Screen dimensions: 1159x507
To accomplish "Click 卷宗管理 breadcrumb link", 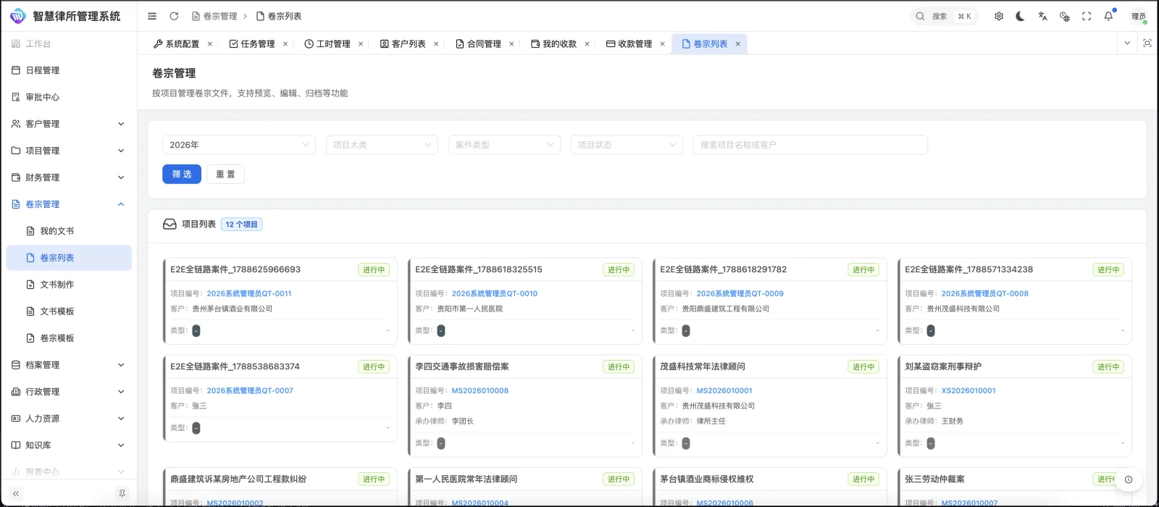I will coord(214,16).
